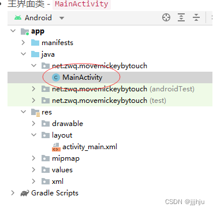
Task: Collapse the java folder chevron
Action: click(x=23, y=54)
